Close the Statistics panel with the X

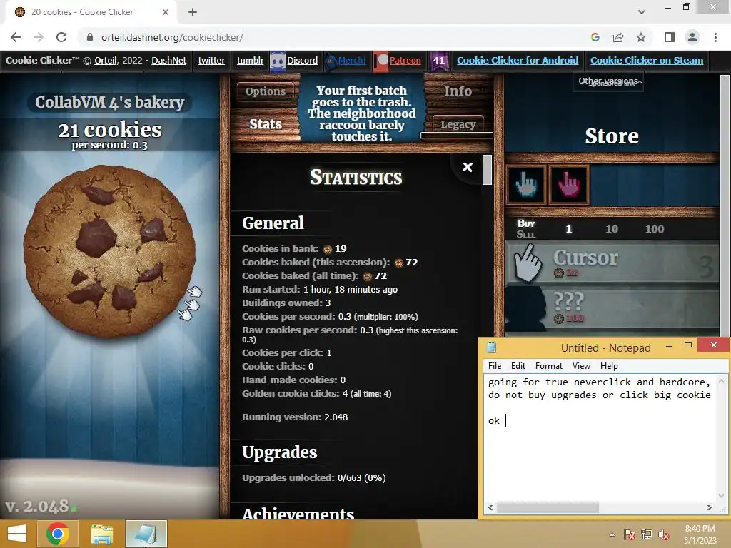467,167
